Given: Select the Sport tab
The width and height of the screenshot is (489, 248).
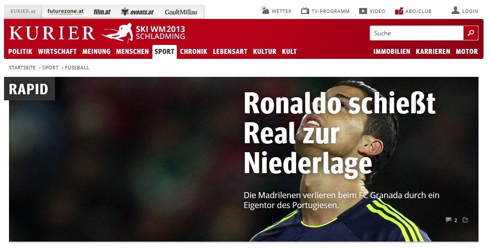Looking at the screenshot, I should click(x=164, y=52).
